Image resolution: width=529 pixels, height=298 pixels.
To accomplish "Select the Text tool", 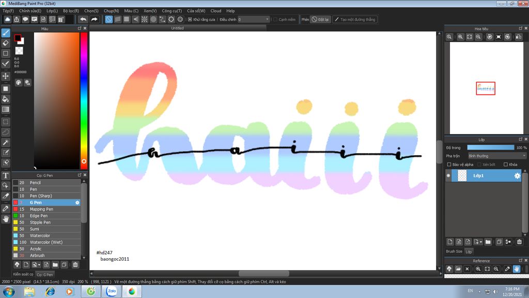I will [6, 175].
